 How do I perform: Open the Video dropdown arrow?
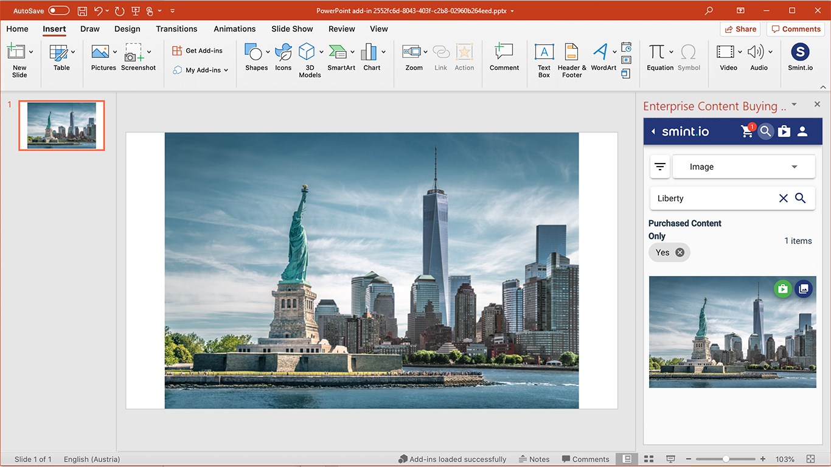tap(740, 52)
